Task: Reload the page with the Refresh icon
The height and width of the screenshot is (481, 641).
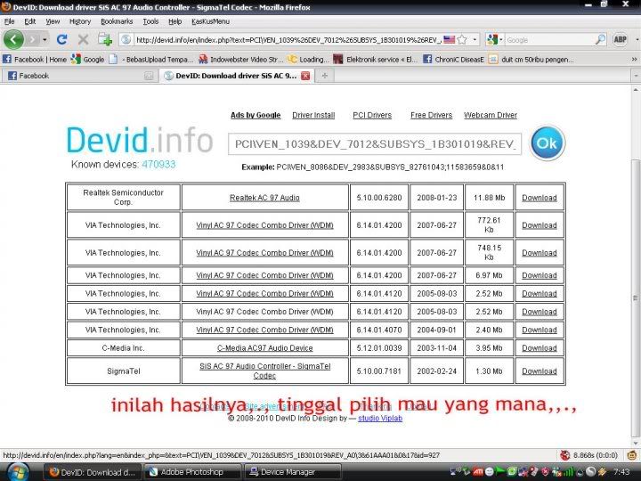Action: 62,39
